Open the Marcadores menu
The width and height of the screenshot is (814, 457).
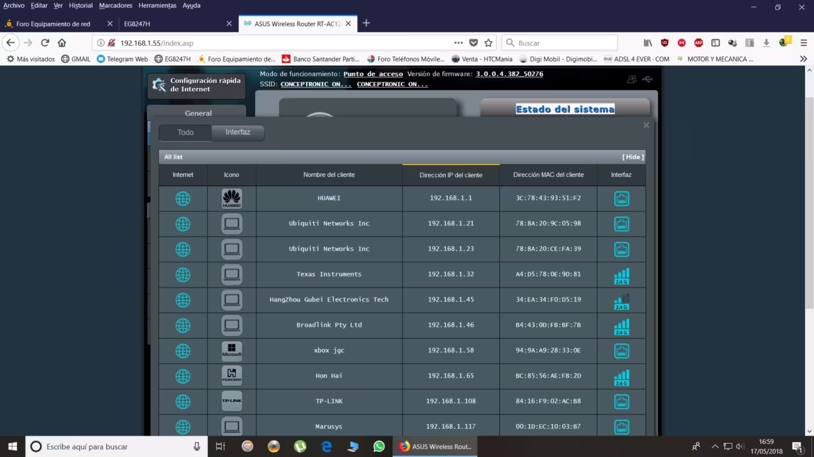pos(116,6)
